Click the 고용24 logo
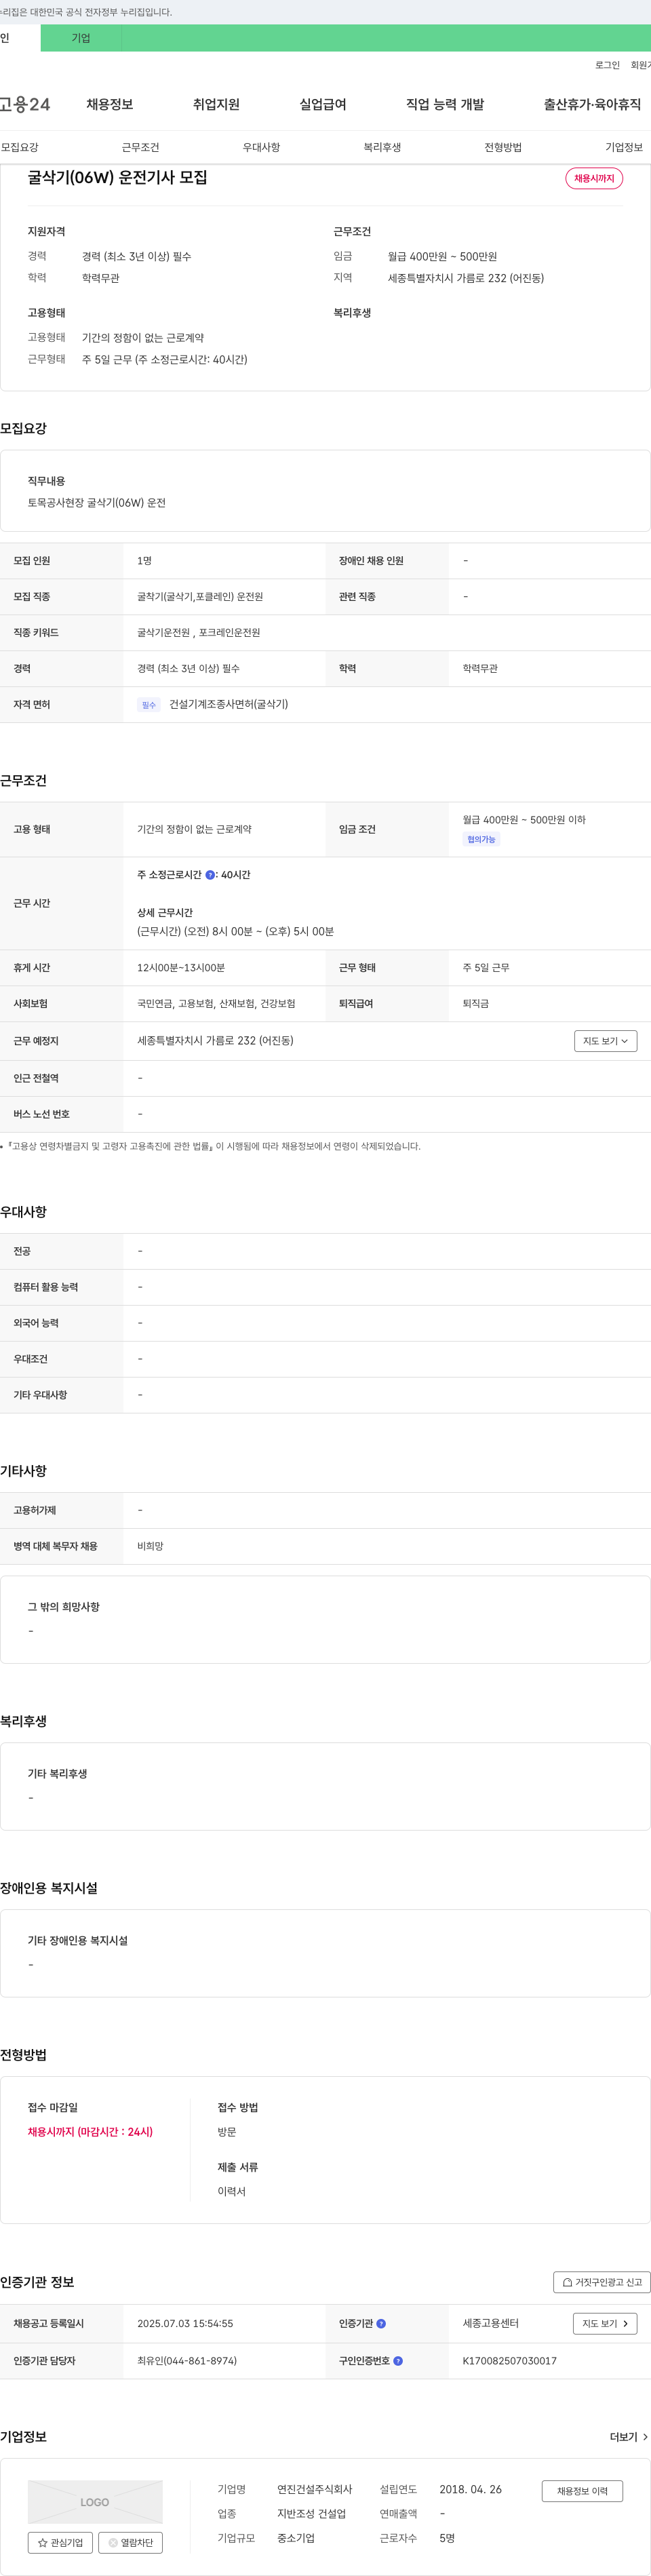The height and width of the screenshot is (2576, 651). [x=25, y=104]
